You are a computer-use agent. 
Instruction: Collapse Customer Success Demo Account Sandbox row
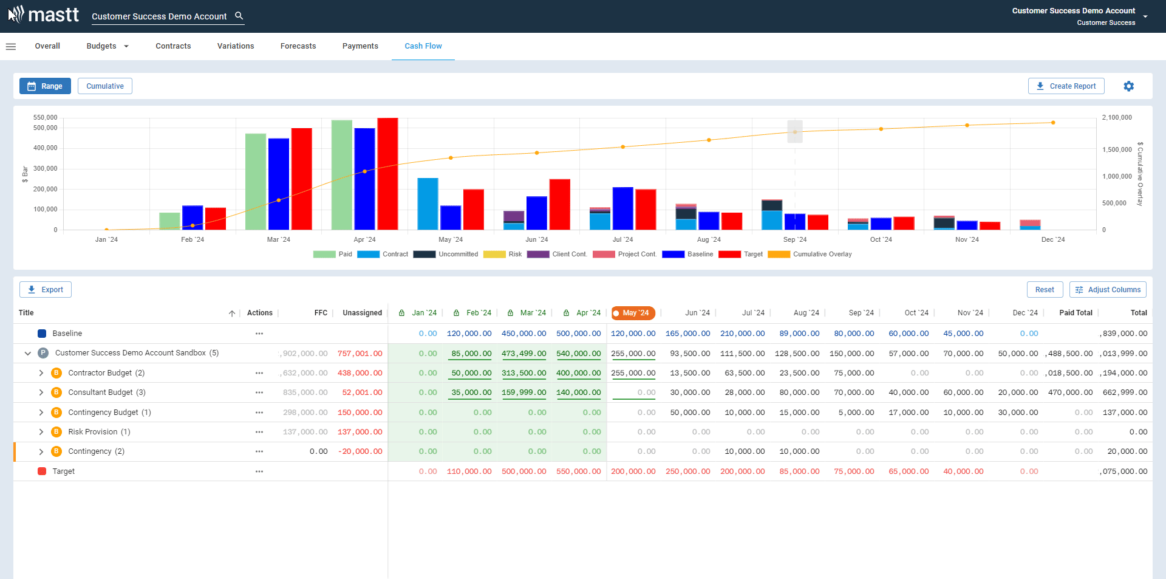pos(27,352)
